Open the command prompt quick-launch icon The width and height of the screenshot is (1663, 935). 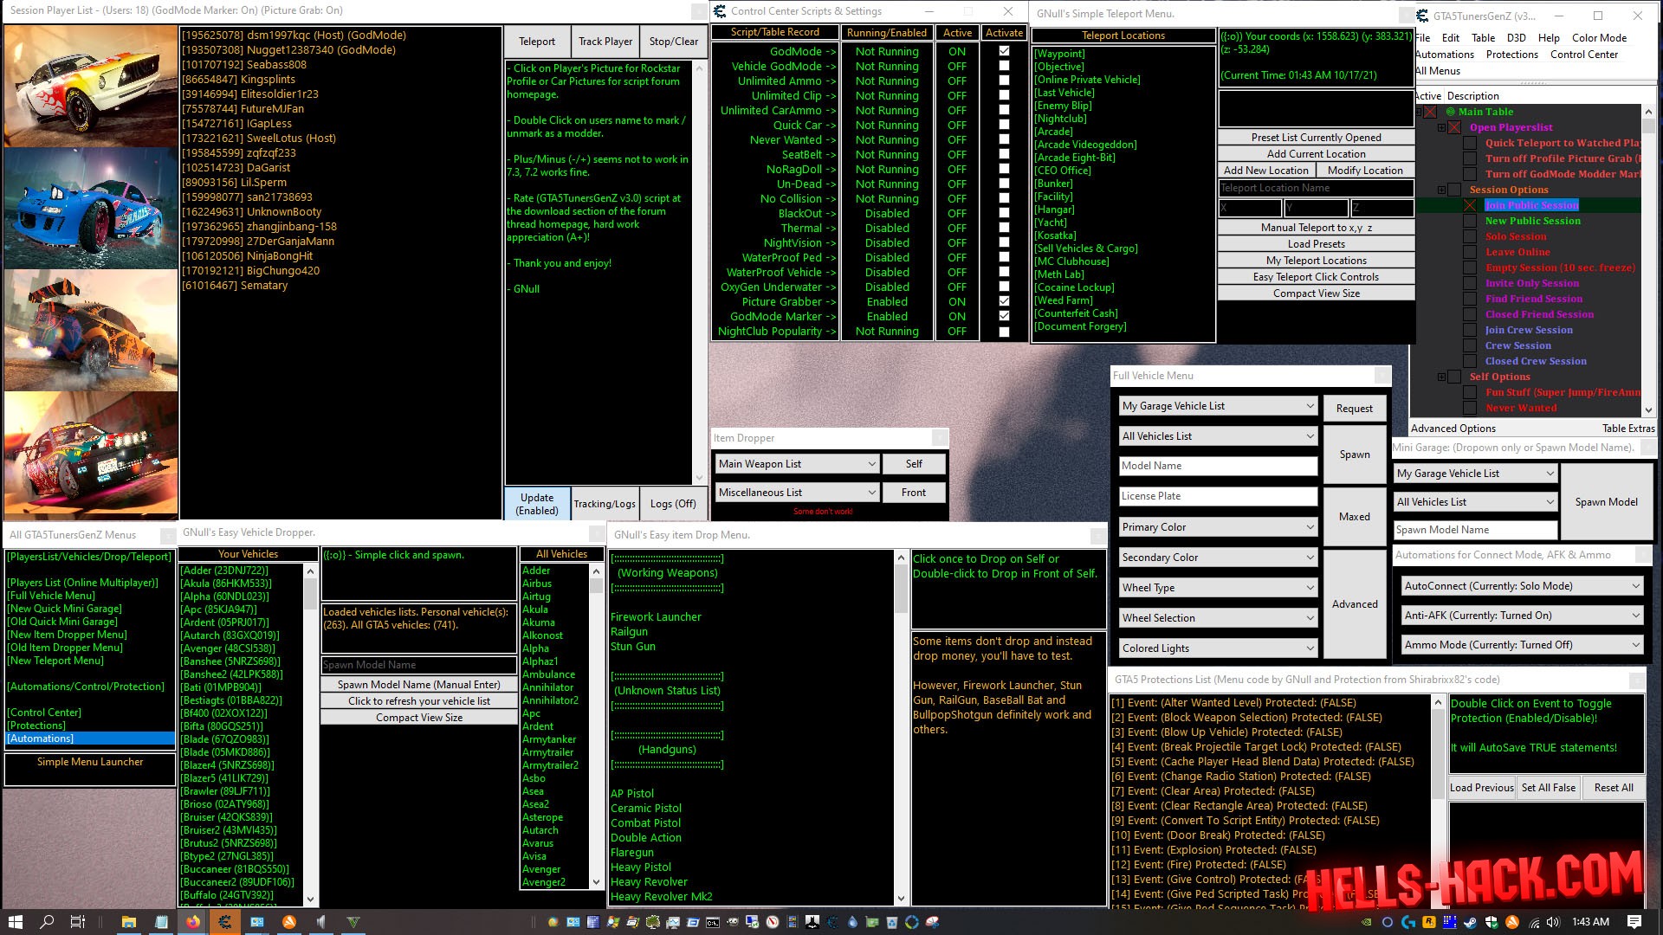click(713, 922)
